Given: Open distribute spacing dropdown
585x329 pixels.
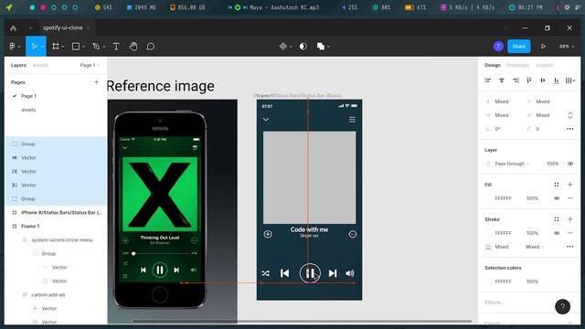Looking at the screenshot, I should point(570,80).
